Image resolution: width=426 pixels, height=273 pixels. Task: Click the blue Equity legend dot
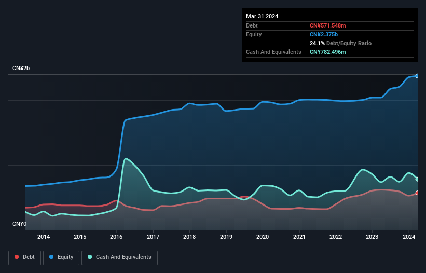[51, 257]
